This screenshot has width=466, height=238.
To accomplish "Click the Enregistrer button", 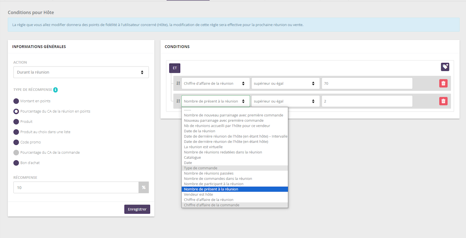I will (137, 209).
